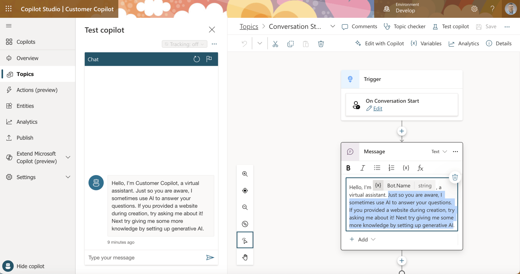
Task: Open the settings gear in header
Action: point(474,9)
